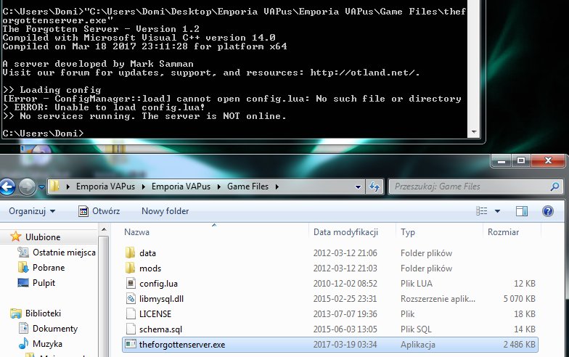Image resolution: width=569 pixels, height=357 pixels.
Task: Click 2015-02-25 23:31 date of libmysql.dll
Action: 345,299
